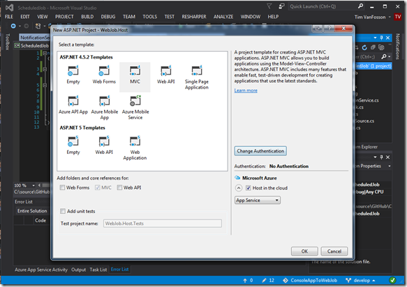Image resolution: width=407 pixels, height=287 pixels.
Task: Toggle the MVC references checkbox
Action: coord(98,187)
